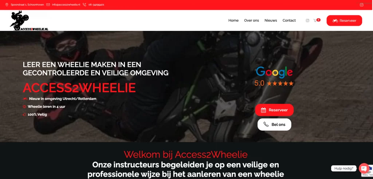This screenshot has height=179, width=373.
Task: Navigate to the Contact page
Action: click(289, 21)
